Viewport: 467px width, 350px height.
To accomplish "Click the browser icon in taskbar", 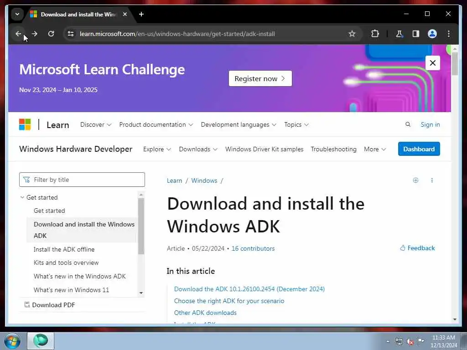I will [41, 341].
